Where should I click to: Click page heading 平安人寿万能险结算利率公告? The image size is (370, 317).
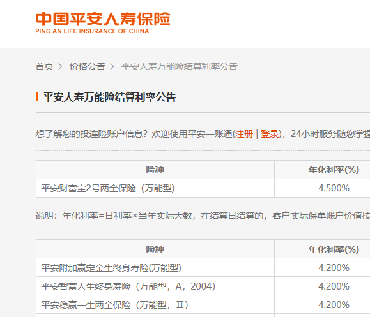pyautogui.click(x=109, y=97)
